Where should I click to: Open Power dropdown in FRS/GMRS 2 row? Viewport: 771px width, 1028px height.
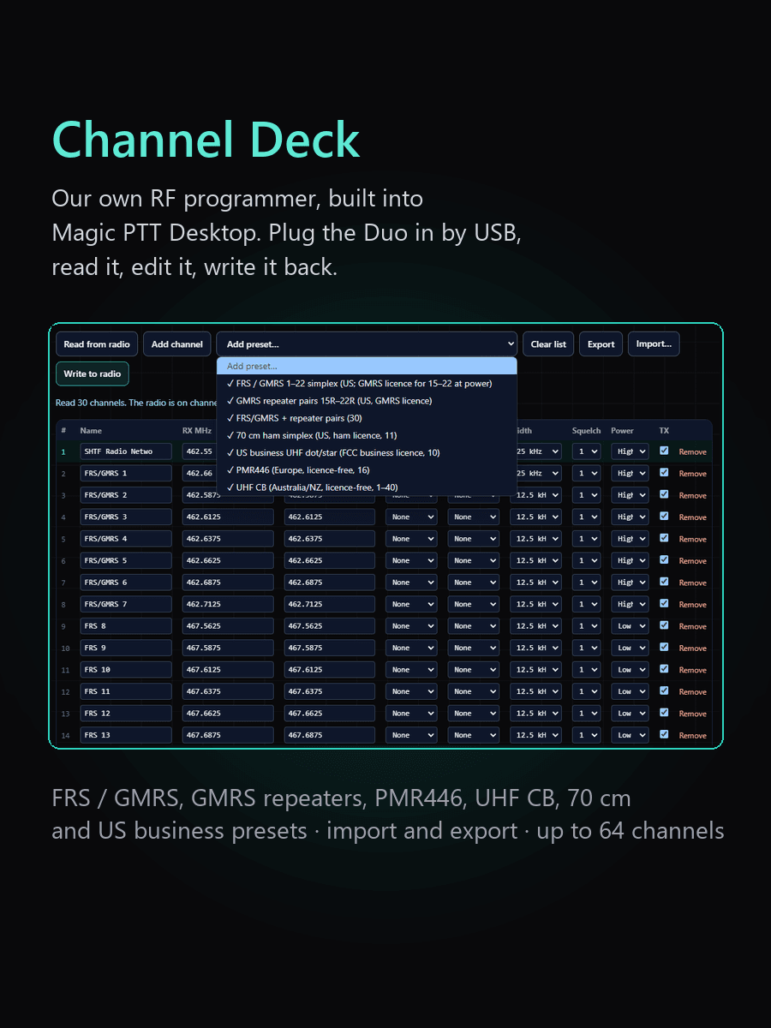click(630, 495)
